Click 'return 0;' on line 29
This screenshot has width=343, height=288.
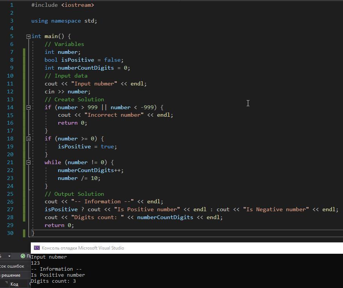59,225
